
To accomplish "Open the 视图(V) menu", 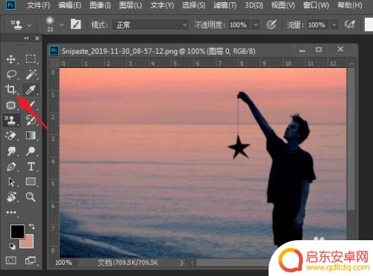I will (283, 5).
